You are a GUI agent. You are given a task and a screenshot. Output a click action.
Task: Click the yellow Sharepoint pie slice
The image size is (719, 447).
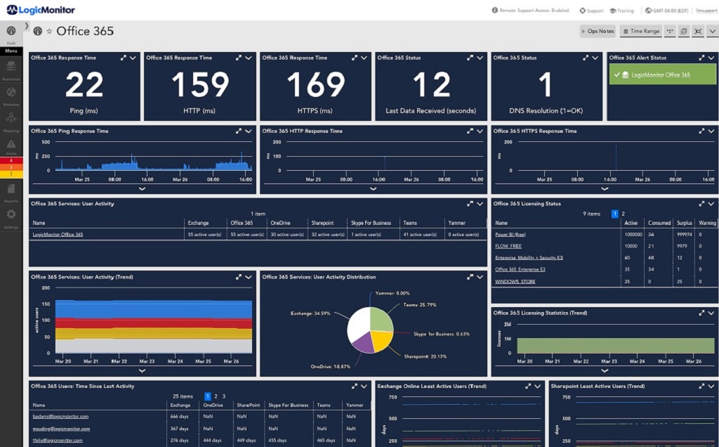381,340
